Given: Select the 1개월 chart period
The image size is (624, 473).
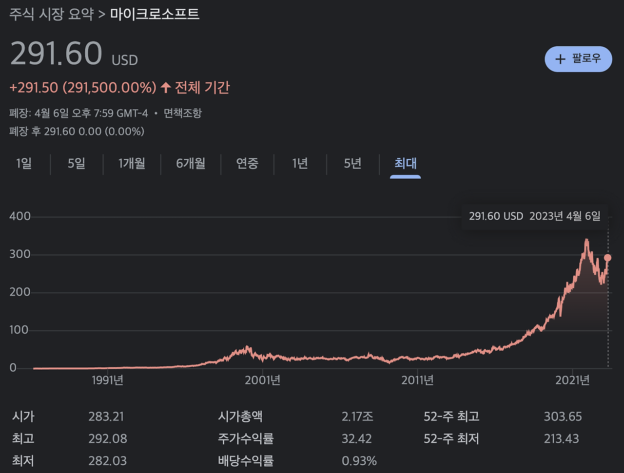Looking at the screenshot, I should (x=132, y=164).
